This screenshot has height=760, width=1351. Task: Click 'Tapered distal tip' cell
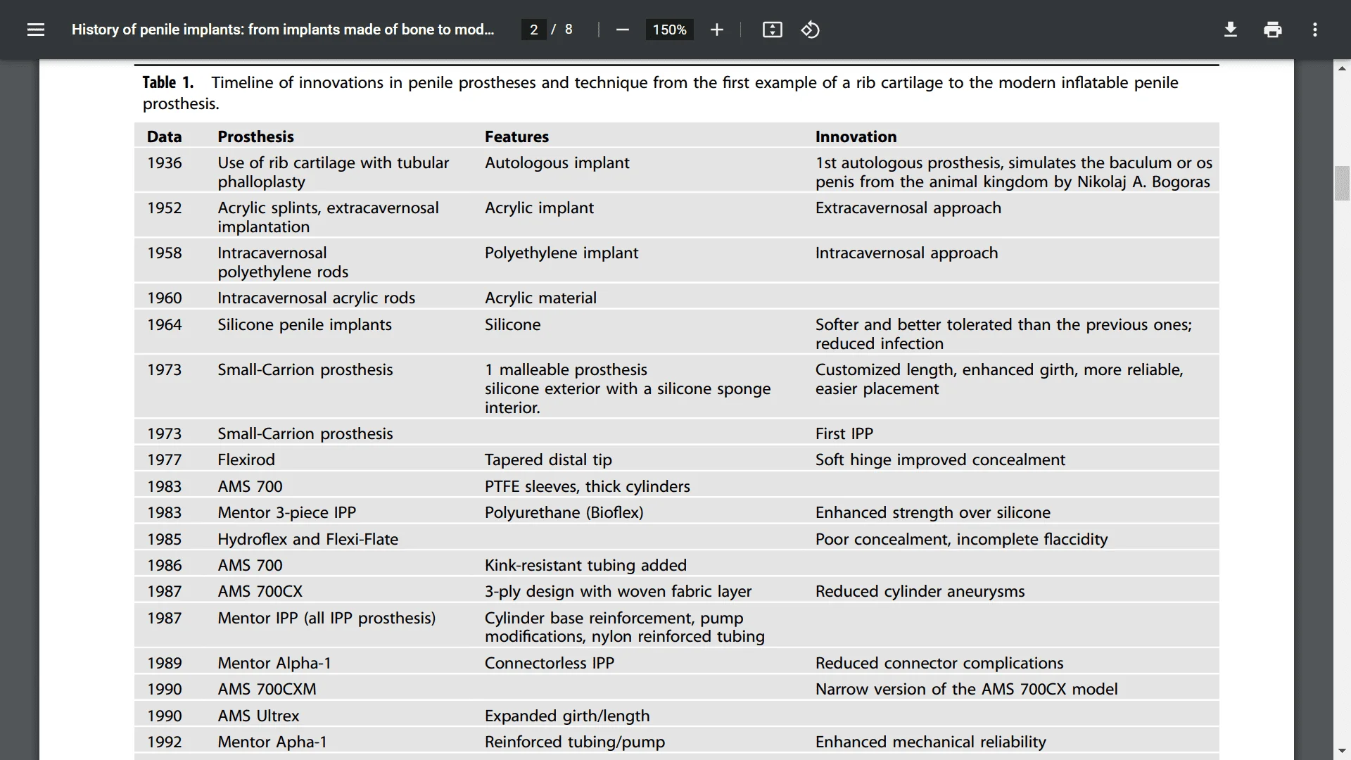pyautogui.click(x=547, y=460)
